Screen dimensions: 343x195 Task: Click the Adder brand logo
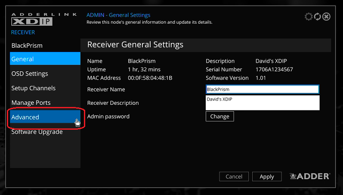[x=309, y=176]
